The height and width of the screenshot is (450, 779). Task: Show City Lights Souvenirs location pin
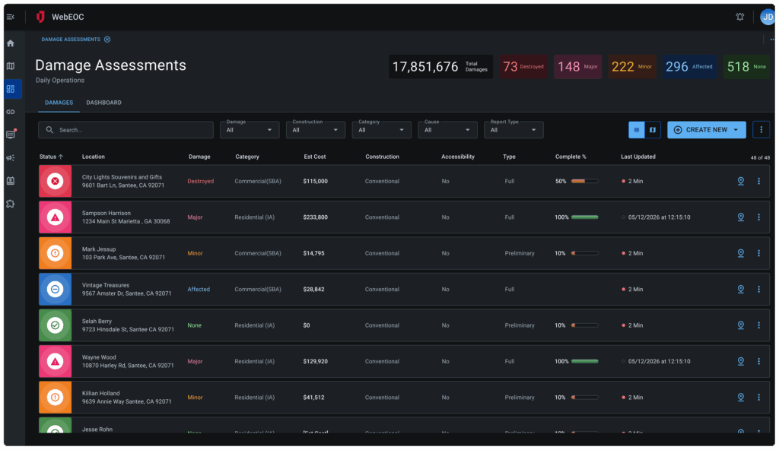740,181
